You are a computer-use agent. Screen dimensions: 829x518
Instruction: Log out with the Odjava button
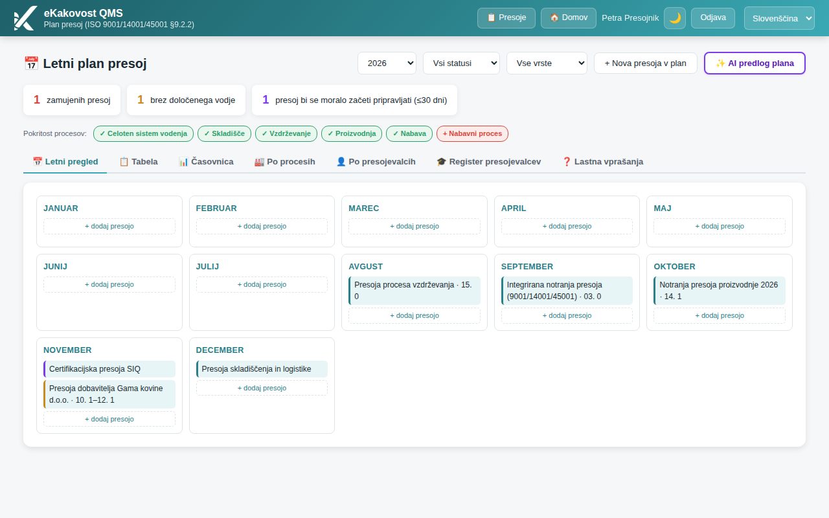[713, 18]
